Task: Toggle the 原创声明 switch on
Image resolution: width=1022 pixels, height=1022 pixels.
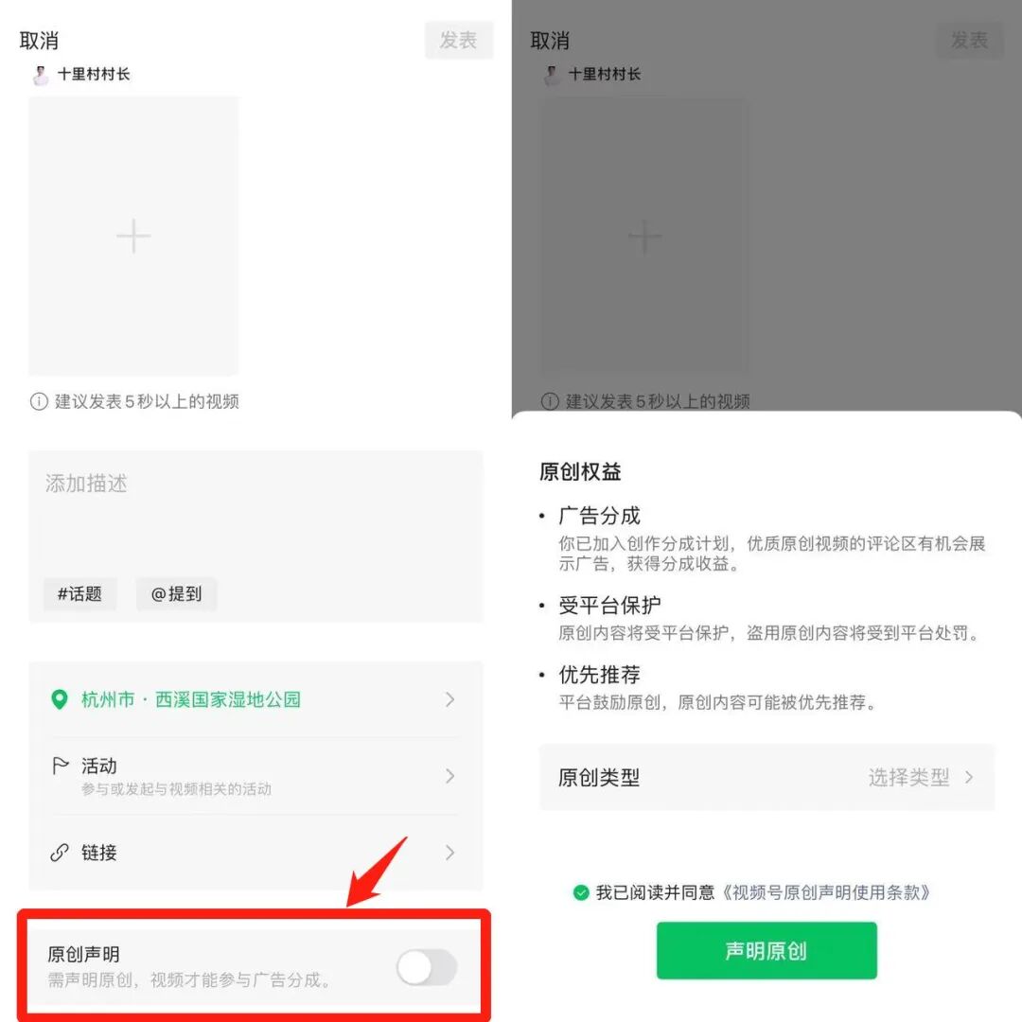Action: click(427, 967)
